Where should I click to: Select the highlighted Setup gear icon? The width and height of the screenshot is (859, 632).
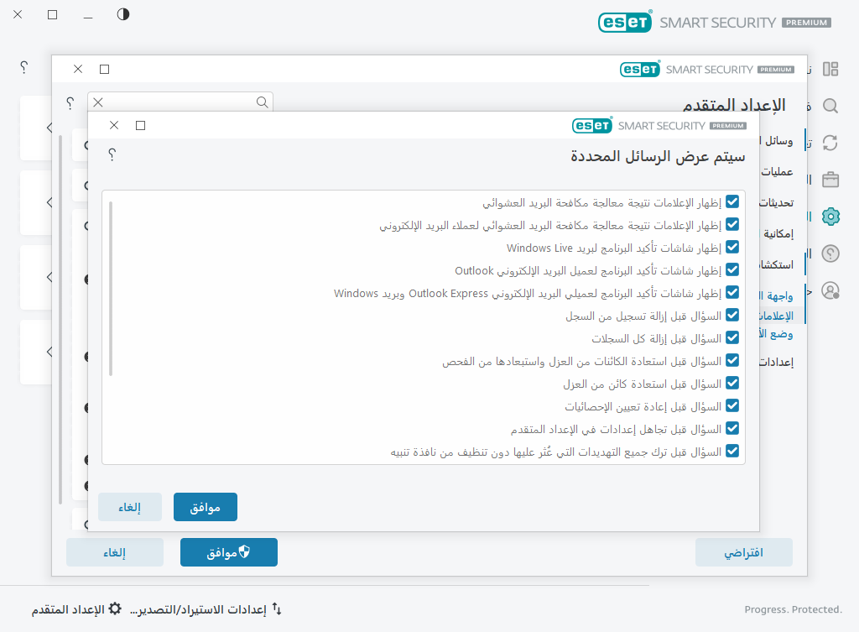[830, 216]
